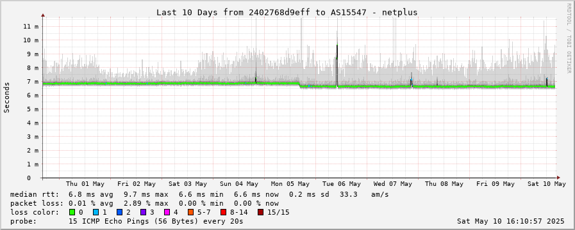Click the '6.8 ms avg' value
Image resolution: width=575 pixels, height=230 pixels.
(x=91, y=194)
